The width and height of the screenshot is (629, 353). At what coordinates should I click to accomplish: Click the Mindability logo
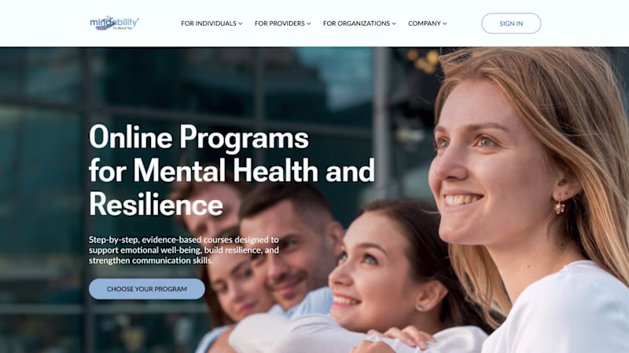coord(114,24)
